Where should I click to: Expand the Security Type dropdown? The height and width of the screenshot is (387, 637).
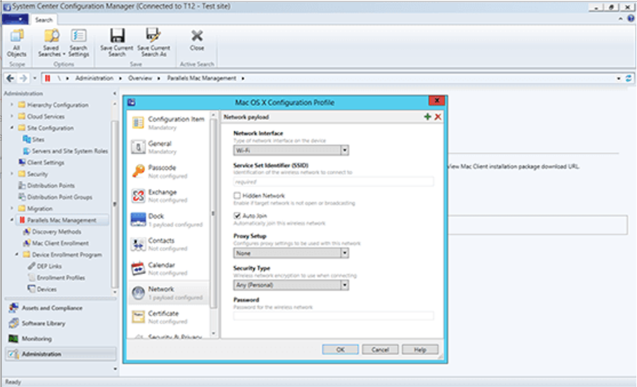click(345, 285)
